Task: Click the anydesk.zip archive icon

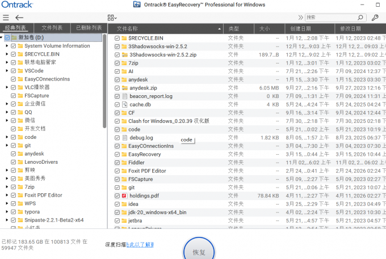Action: click(x=124, y=88)
